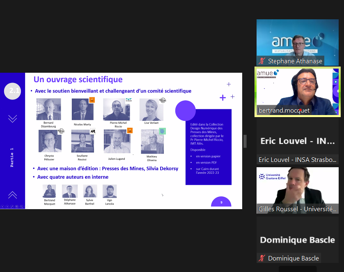
Task: Click the double up chevron on the slide sidebar
Action: click(12, 195)
